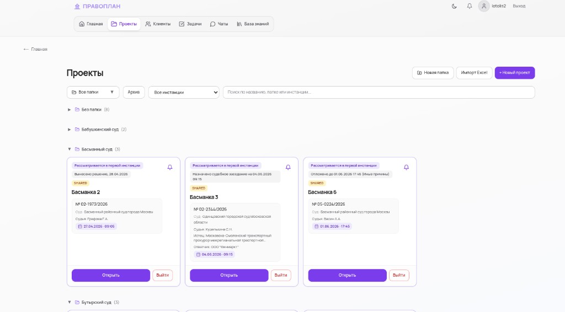Click the Басманный суд folder icon
The height and width of the screenshot is (312, 565).
click(77, 149)
